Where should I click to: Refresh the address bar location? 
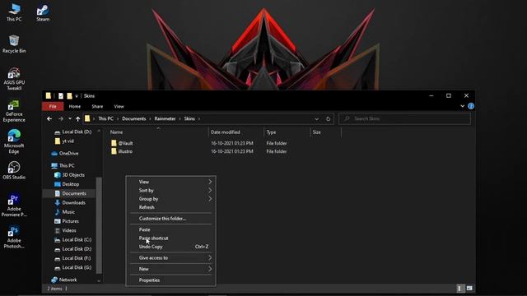pos(328,118)
